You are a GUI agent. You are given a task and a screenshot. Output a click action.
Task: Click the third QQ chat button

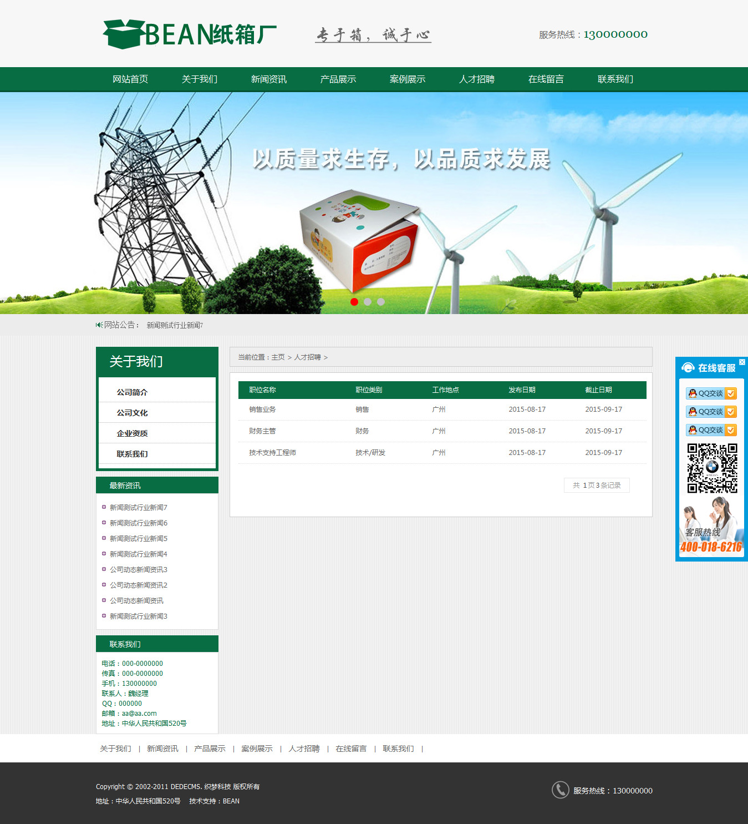click(711, 430)
